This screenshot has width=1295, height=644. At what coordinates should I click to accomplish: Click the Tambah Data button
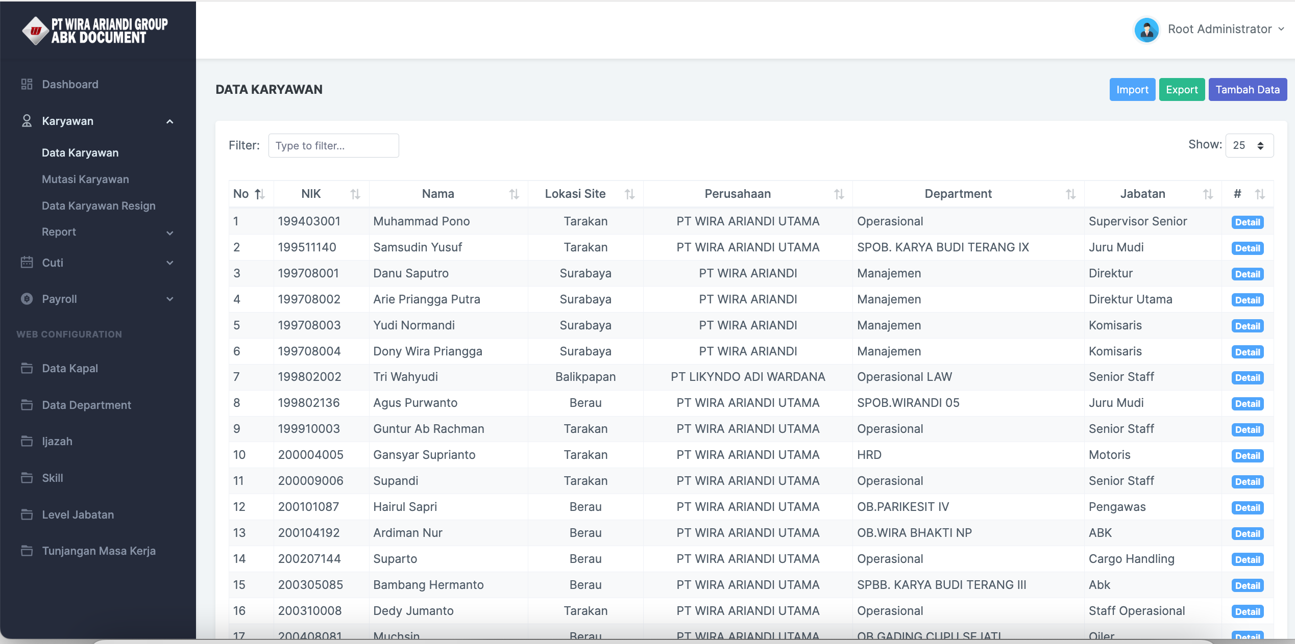[x=1247, y=90]
